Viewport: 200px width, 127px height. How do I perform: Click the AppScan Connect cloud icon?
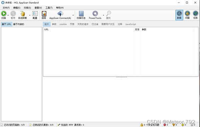click(60, 14)
